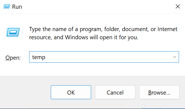Close the Run dialog with the X

[178, 6]
